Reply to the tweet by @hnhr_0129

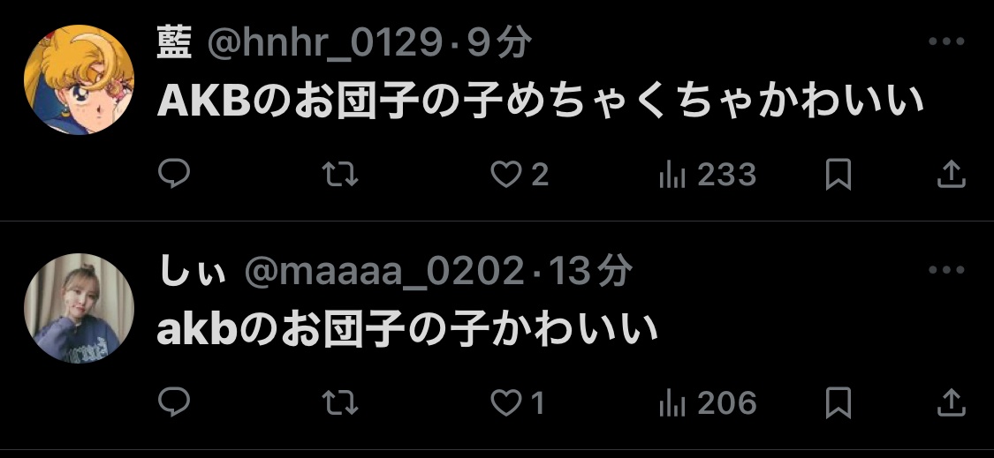174,174
